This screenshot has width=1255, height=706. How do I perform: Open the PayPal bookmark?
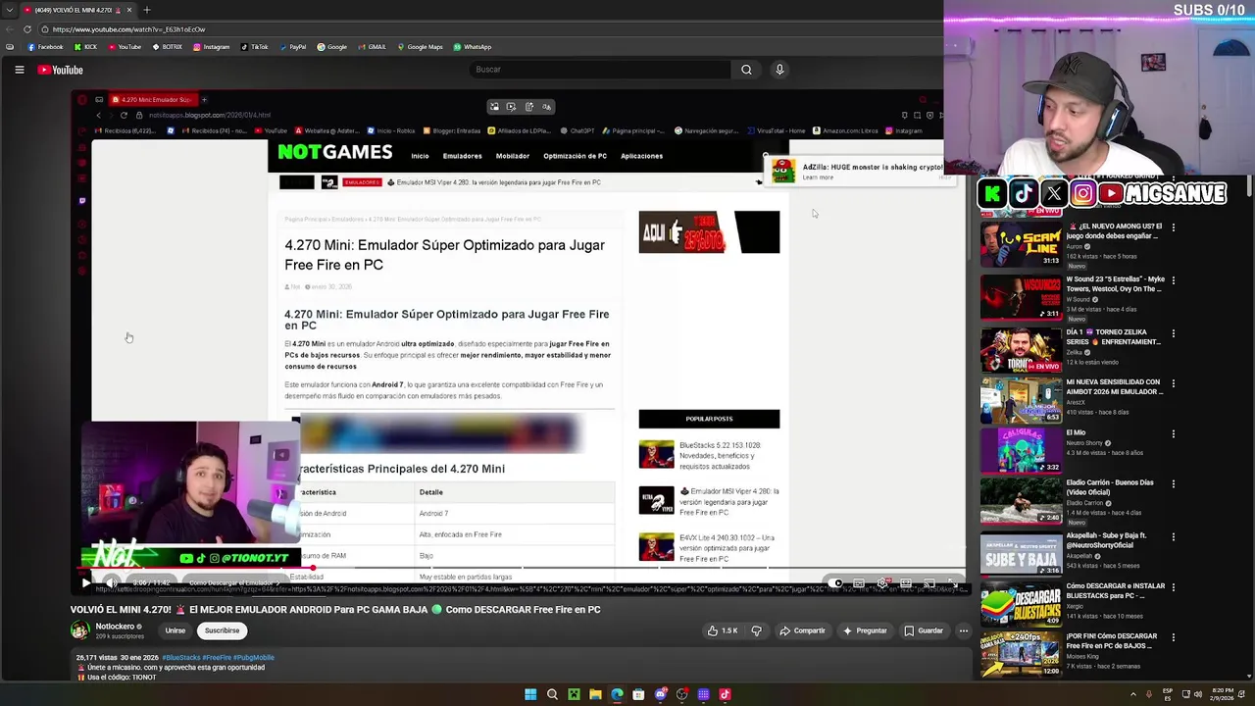292,47
